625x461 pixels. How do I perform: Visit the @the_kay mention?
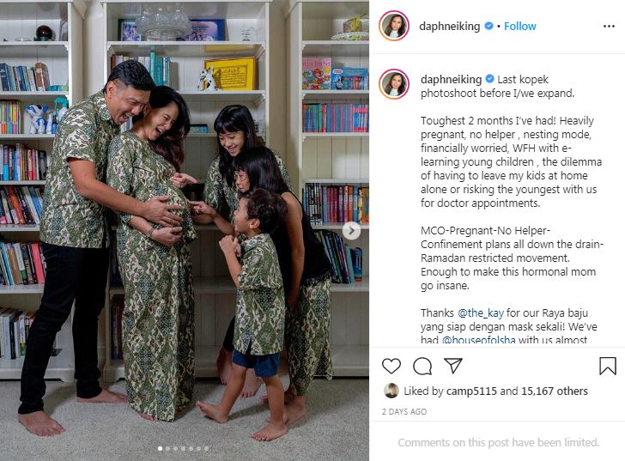click(480, 313)
